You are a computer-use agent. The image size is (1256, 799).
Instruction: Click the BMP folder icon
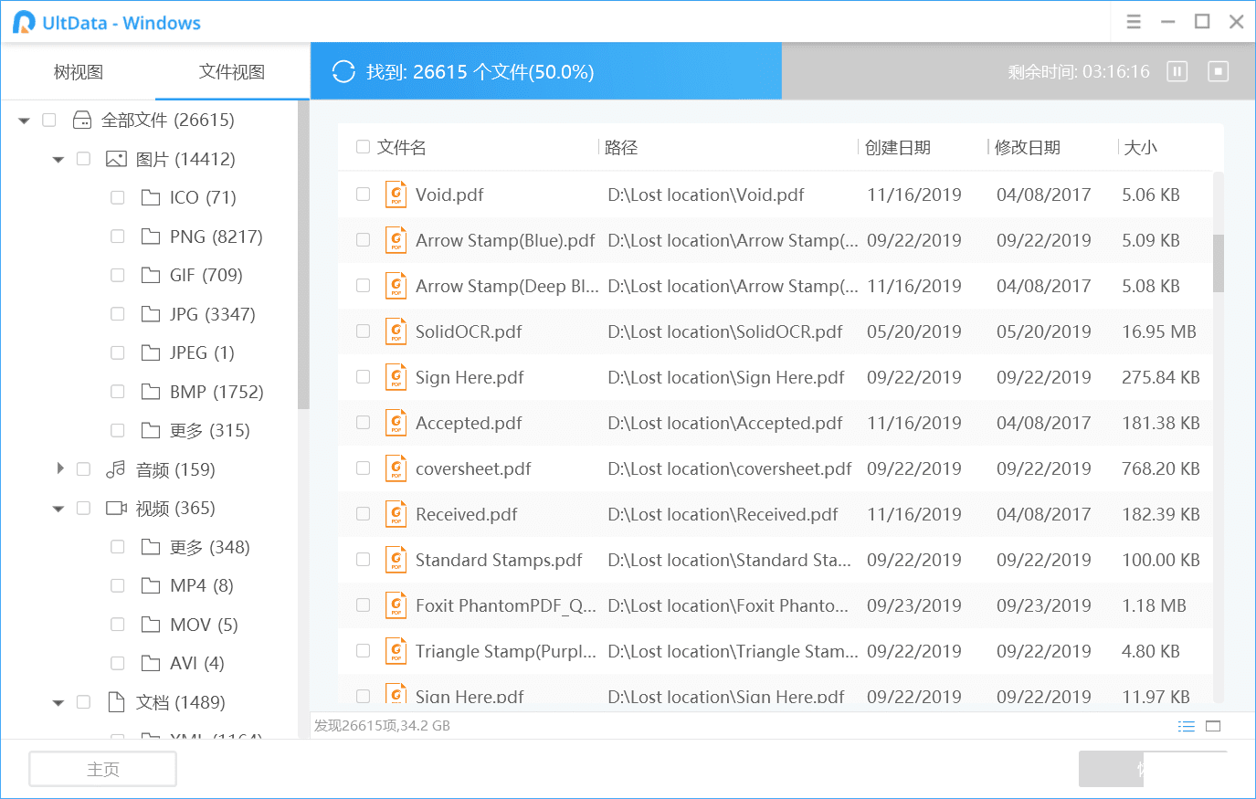(x=151, y=392)
